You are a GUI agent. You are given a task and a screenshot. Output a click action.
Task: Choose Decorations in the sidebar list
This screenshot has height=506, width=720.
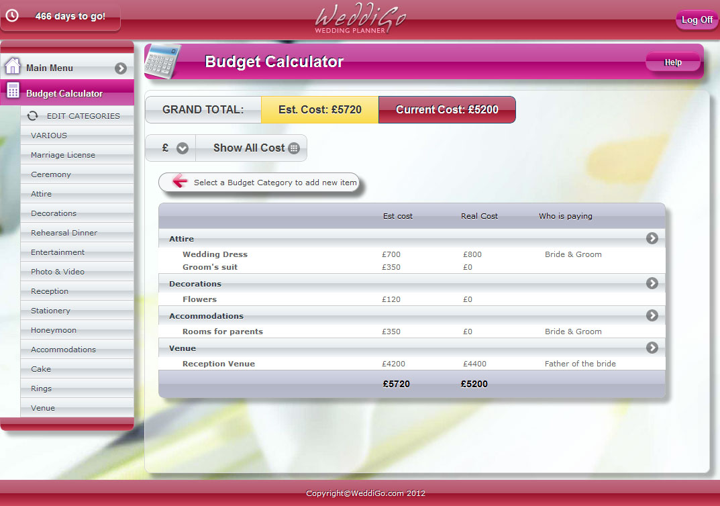pyautogui.click(x=77, y=213)
